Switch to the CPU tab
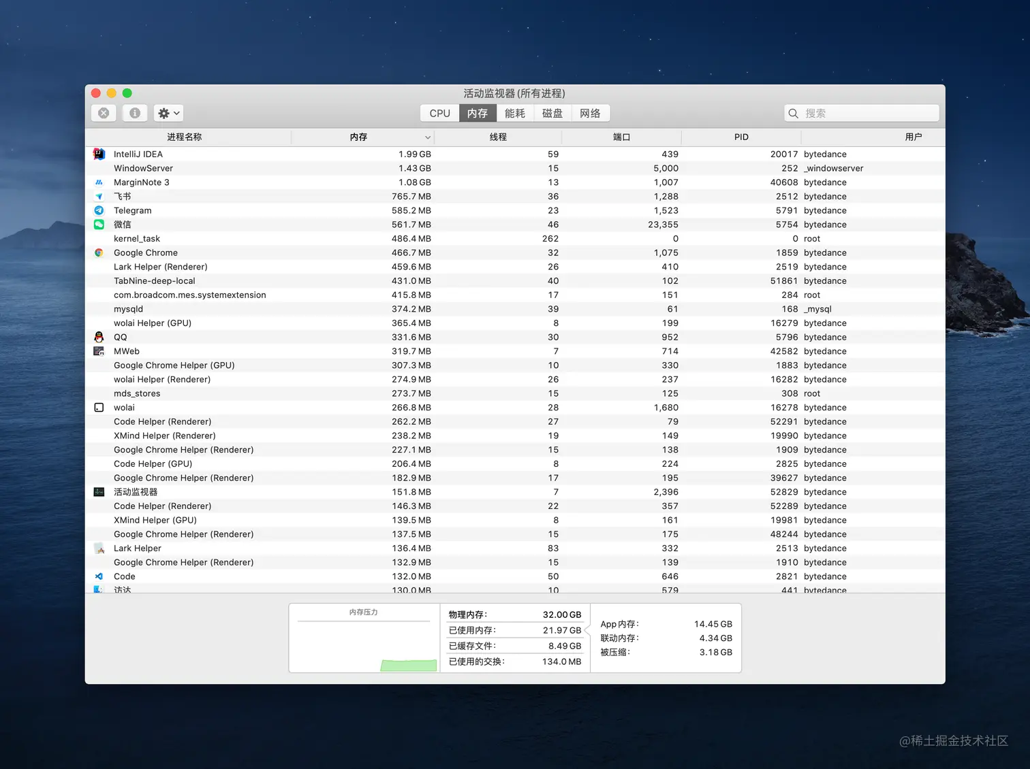Image resolution: width=1030 pixels, height=769 pixels. 440,113
